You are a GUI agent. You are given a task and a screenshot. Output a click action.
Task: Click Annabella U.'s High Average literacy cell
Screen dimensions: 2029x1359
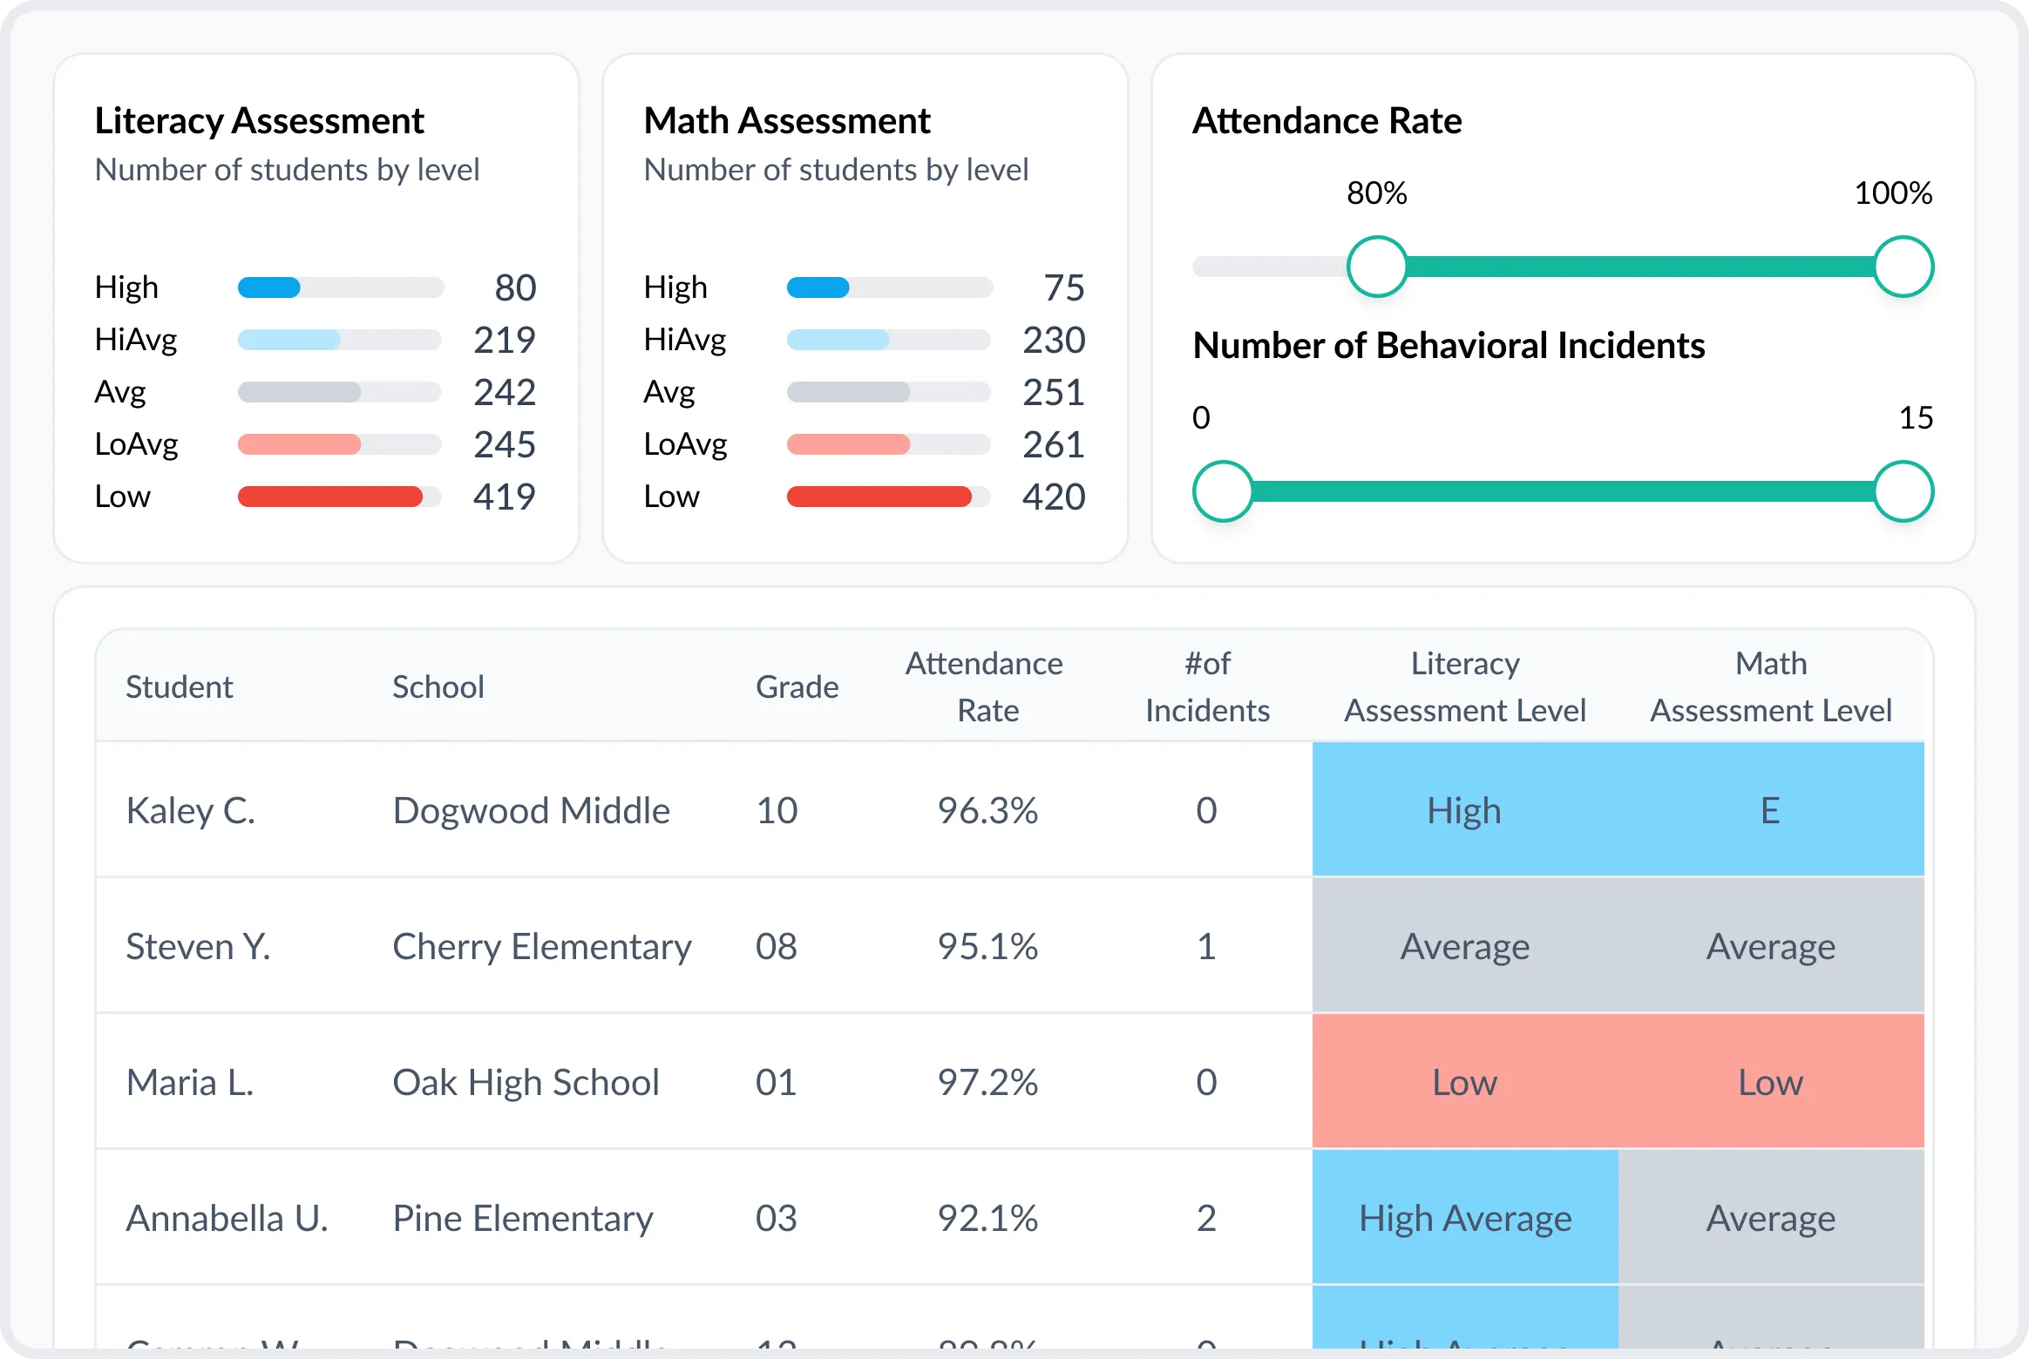point(1465,1217)
